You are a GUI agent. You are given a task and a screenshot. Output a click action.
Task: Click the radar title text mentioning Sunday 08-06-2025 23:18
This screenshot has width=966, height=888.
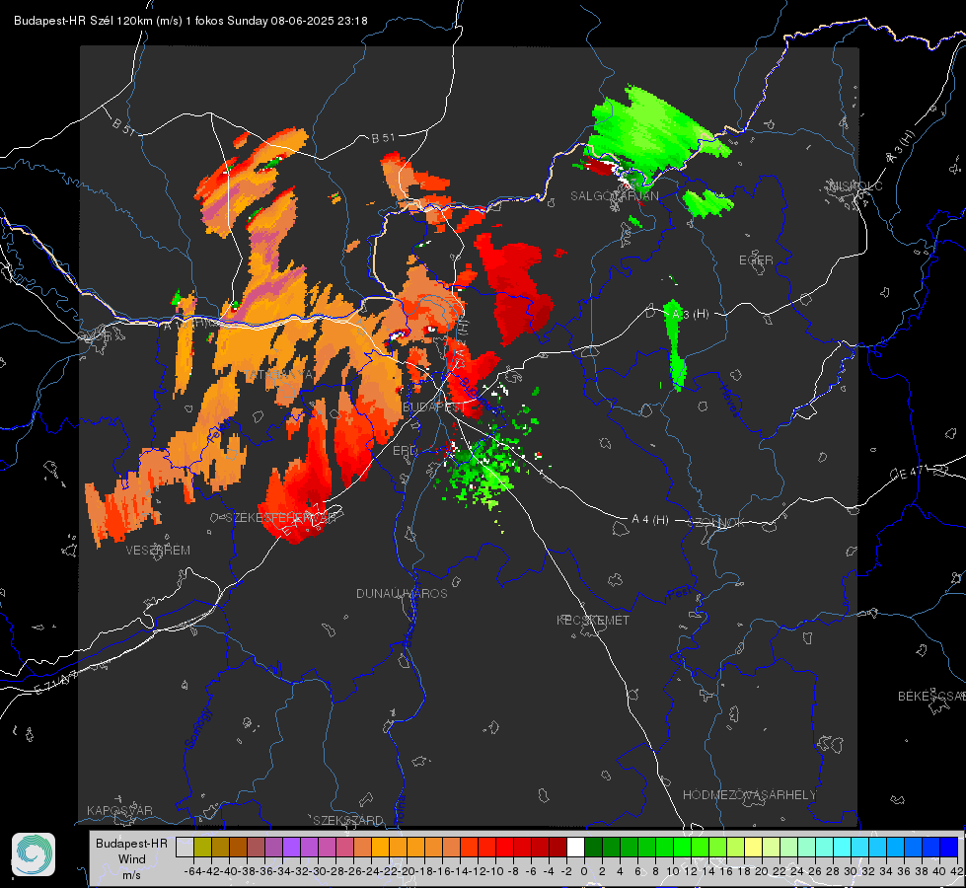click(x=190, y=21)
